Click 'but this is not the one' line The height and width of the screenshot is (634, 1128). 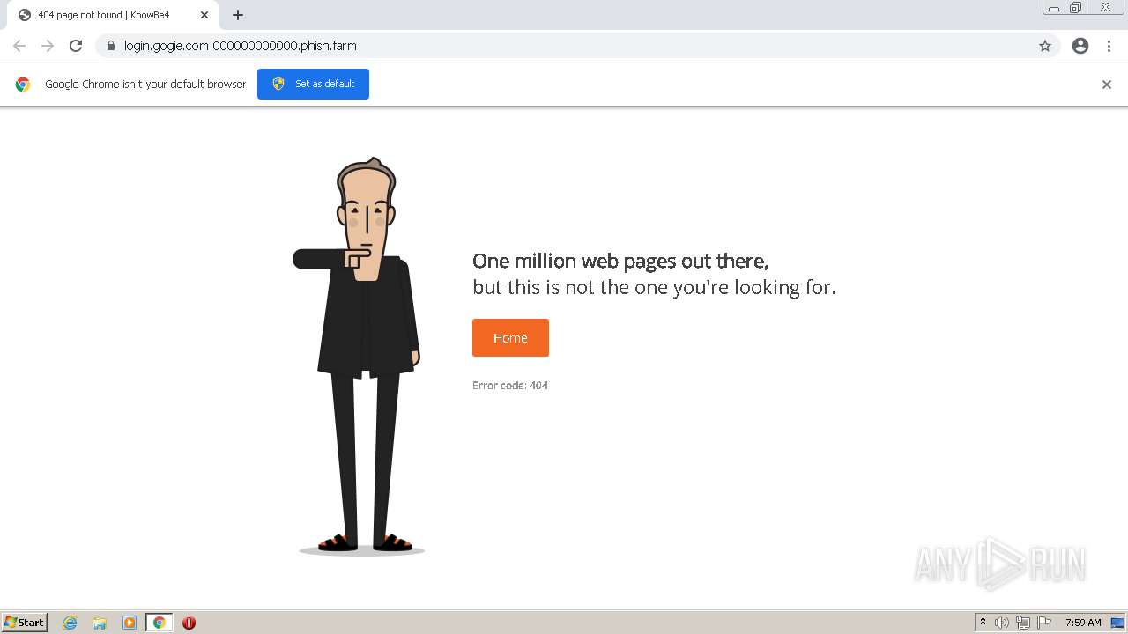(654, 287)
